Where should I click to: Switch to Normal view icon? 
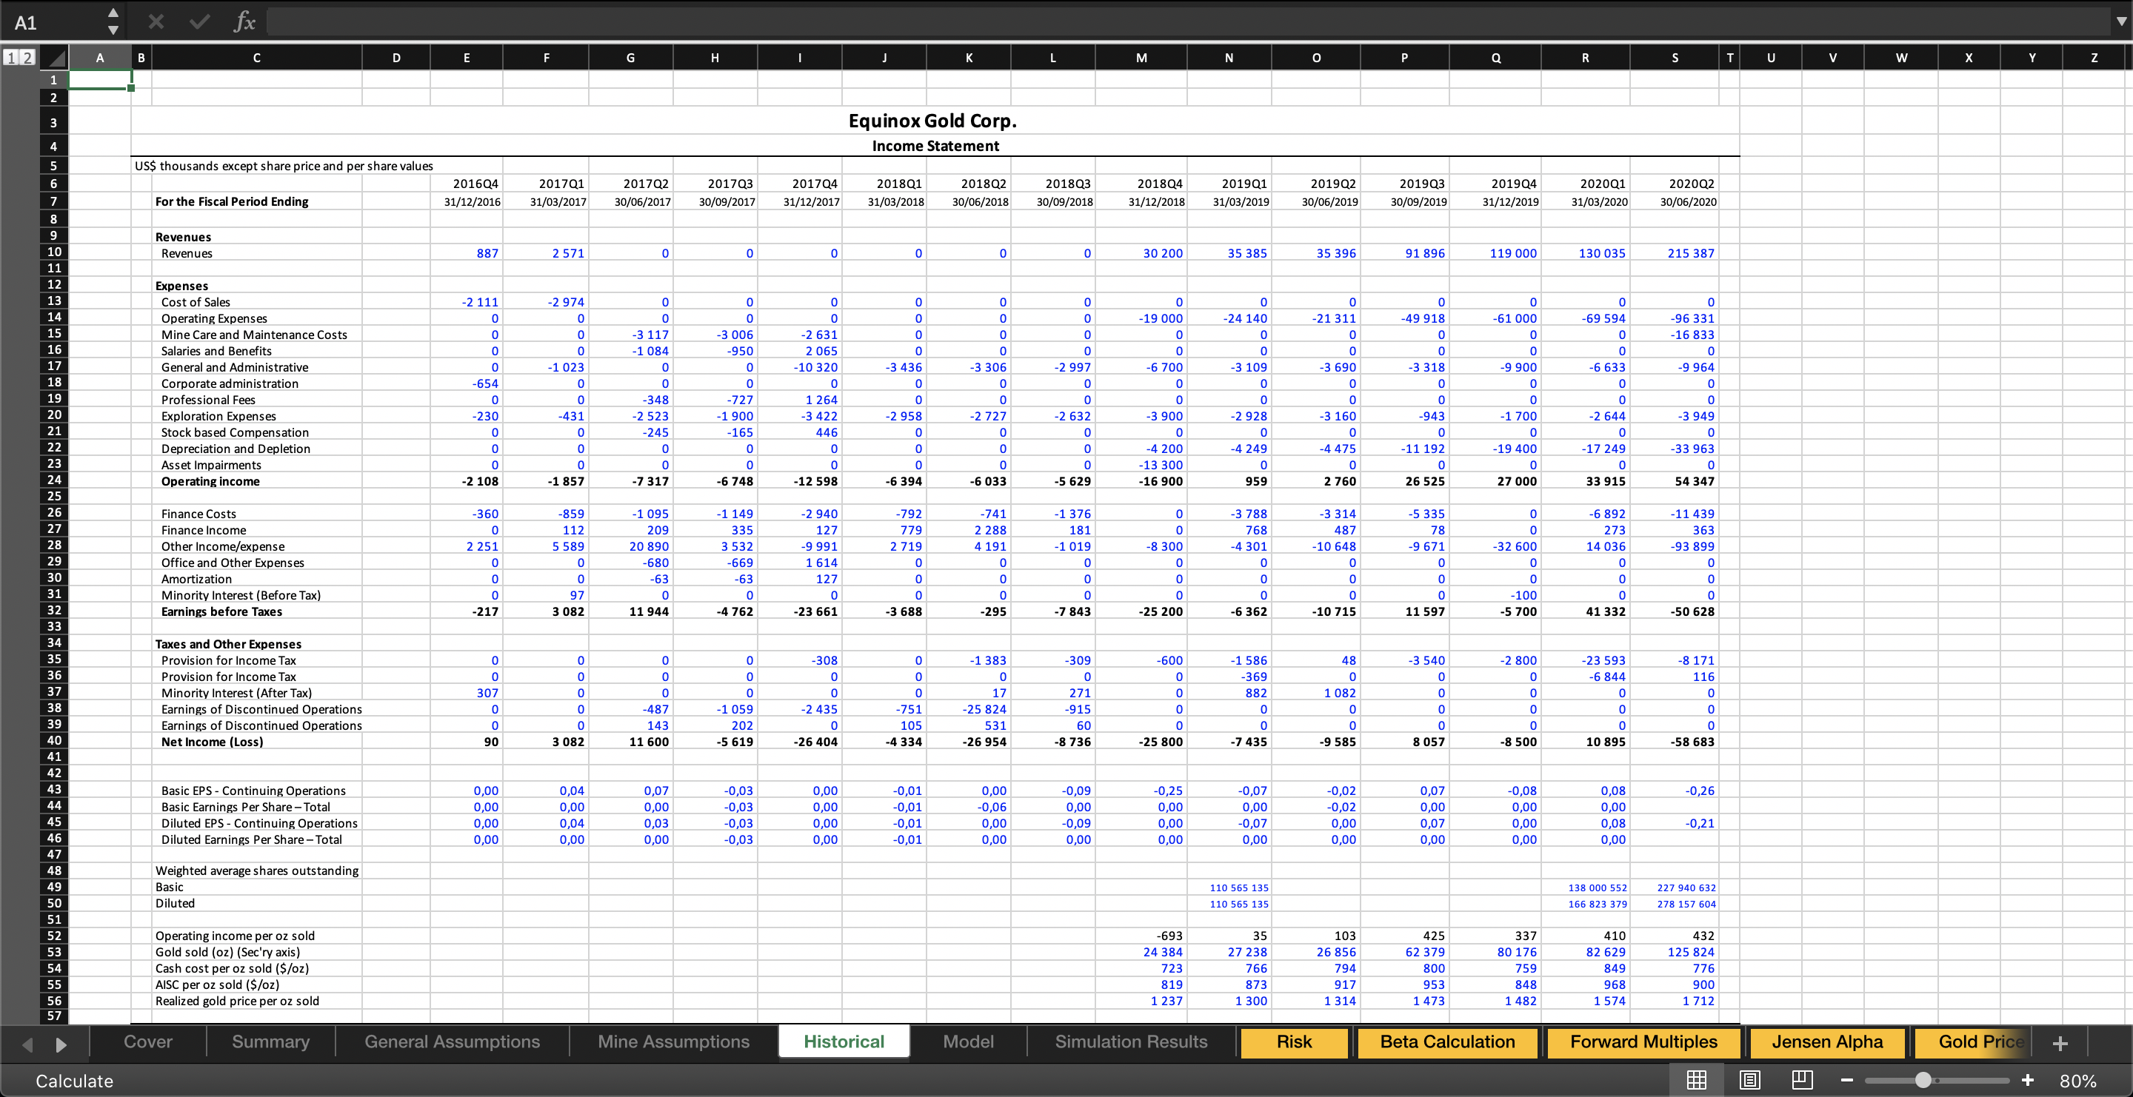[x=1697, y=1080]
